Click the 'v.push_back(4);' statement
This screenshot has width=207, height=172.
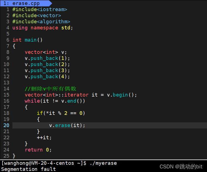[47, 77]
